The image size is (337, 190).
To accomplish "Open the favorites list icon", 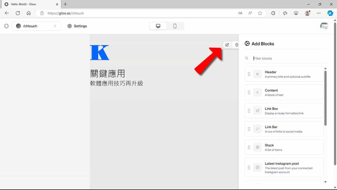I will tap(285, 13).
